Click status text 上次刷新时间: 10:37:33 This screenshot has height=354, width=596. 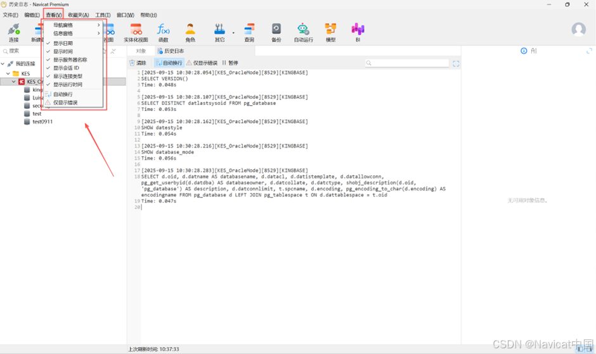click(153, 349)
